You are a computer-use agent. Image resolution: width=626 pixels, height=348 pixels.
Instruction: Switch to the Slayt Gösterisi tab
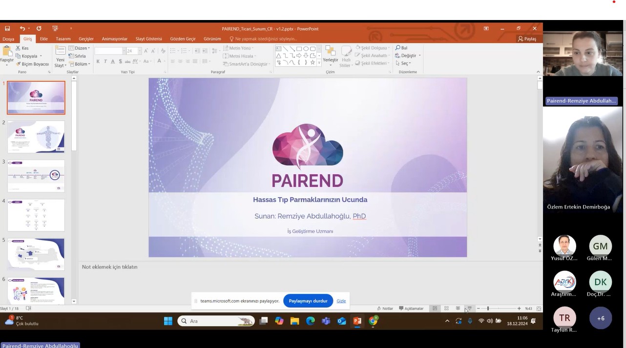[148, 39]
